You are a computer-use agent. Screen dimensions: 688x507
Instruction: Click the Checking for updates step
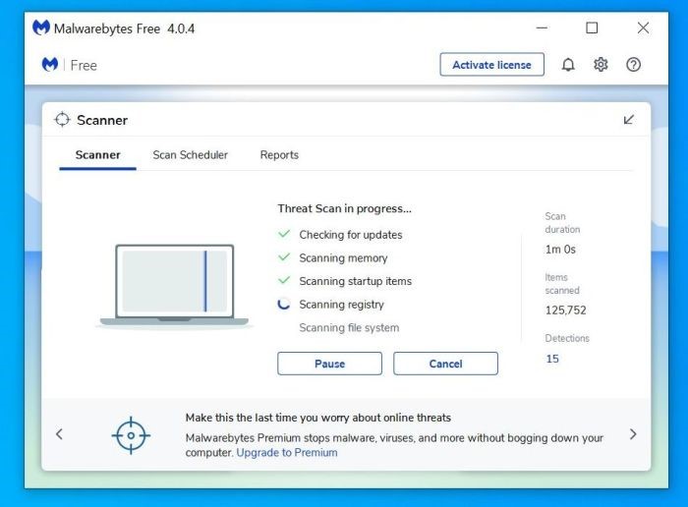pos(351,235)
